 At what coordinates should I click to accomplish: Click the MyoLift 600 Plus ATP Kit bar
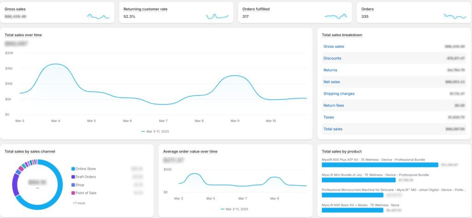click(379, 165)
